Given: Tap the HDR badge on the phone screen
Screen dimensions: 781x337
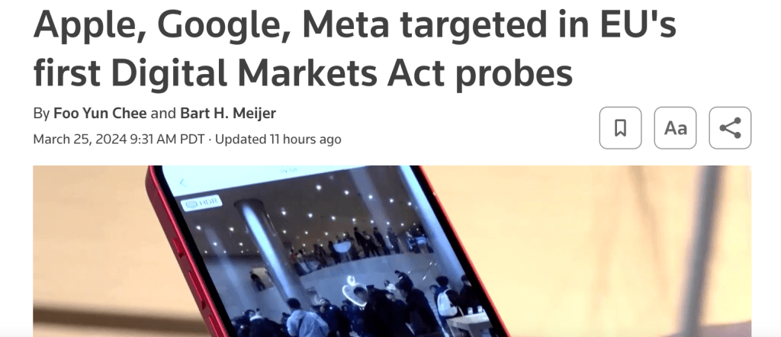Looking at the screenshot, I should pos(201,203).
